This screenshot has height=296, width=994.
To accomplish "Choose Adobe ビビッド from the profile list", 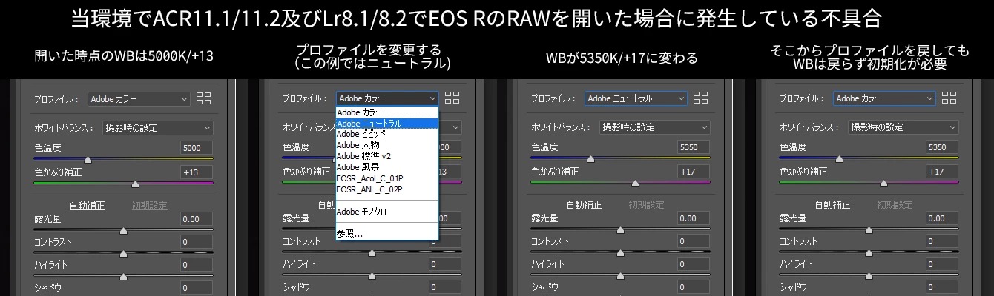I will click(387, 134).
